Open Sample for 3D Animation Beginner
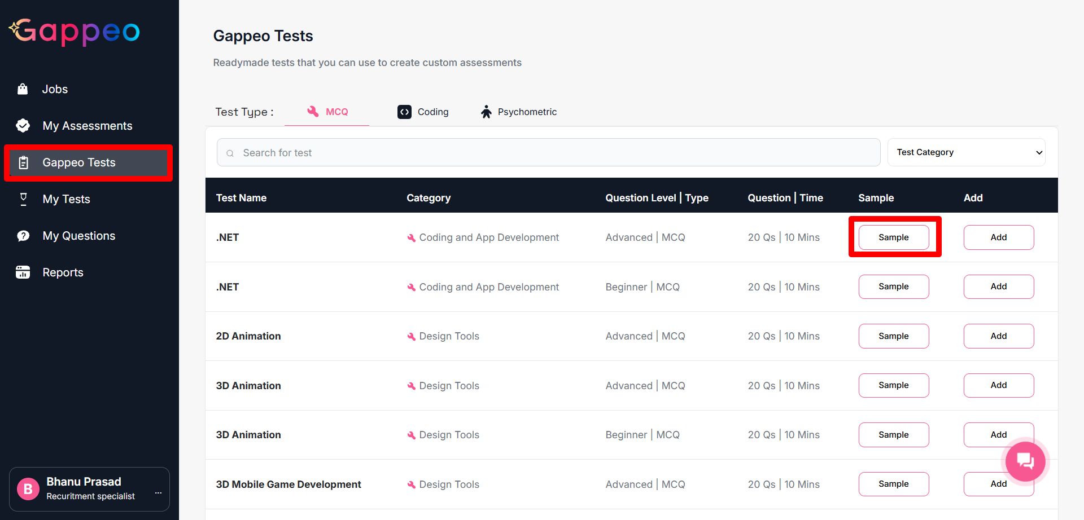The width and height of the screenshot is (1084, 520). click(893, 435)
